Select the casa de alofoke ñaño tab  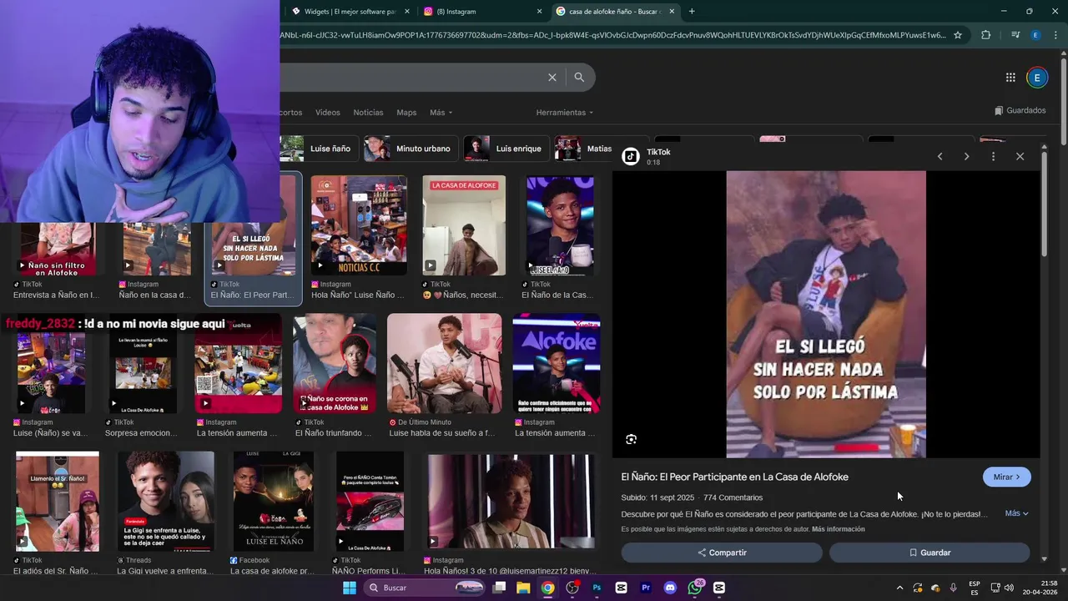pos(615,12)
